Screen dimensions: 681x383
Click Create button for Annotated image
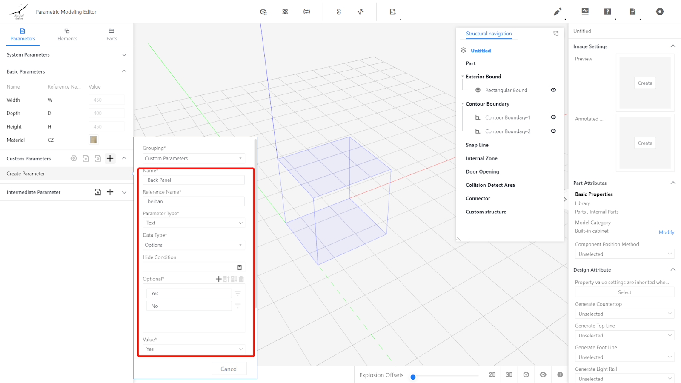(645, 143)
